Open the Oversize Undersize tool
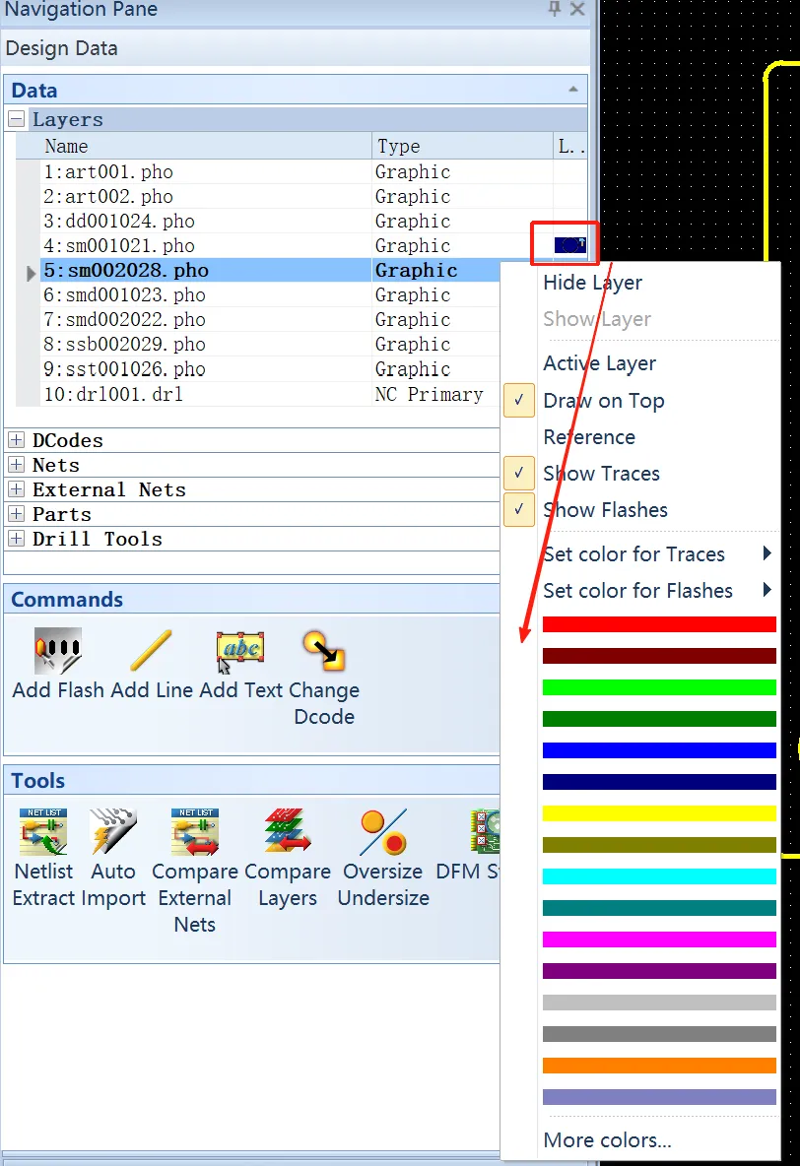 383,832
